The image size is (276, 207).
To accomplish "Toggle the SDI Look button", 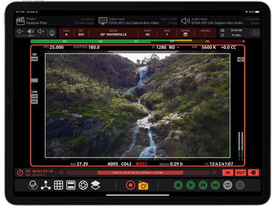I will coord(34,59).
